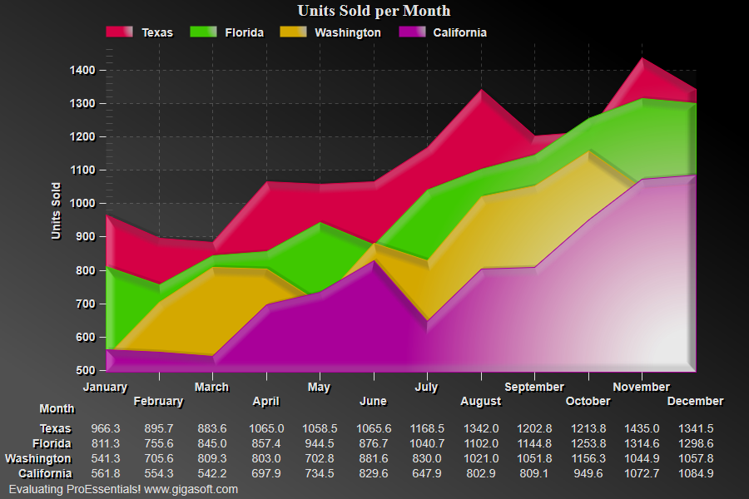The image size is (749, 499).
Task: Click the January axis label
Action: coord(106,388)
